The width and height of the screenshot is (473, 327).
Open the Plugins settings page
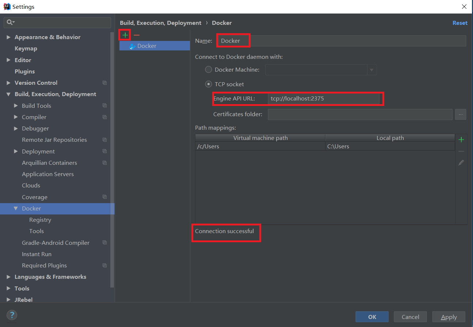25,71
